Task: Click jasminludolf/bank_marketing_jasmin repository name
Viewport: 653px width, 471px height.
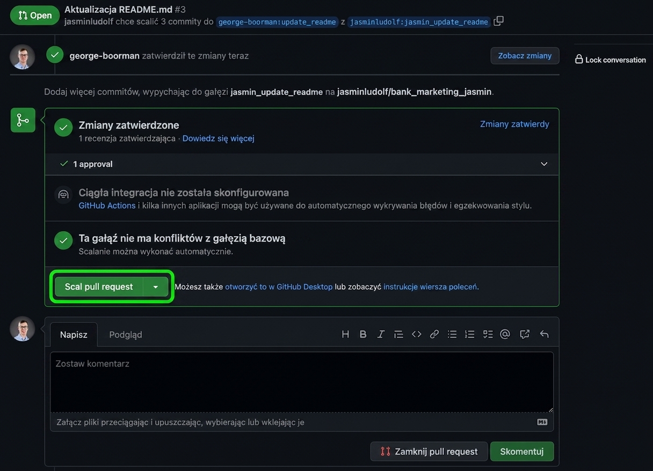Action: coord(415,92)
